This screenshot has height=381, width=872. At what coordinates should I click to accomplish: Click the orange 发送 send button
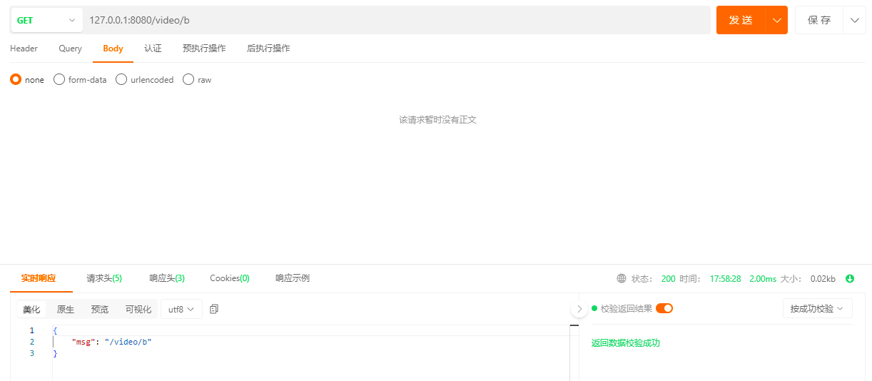point(741,20)
